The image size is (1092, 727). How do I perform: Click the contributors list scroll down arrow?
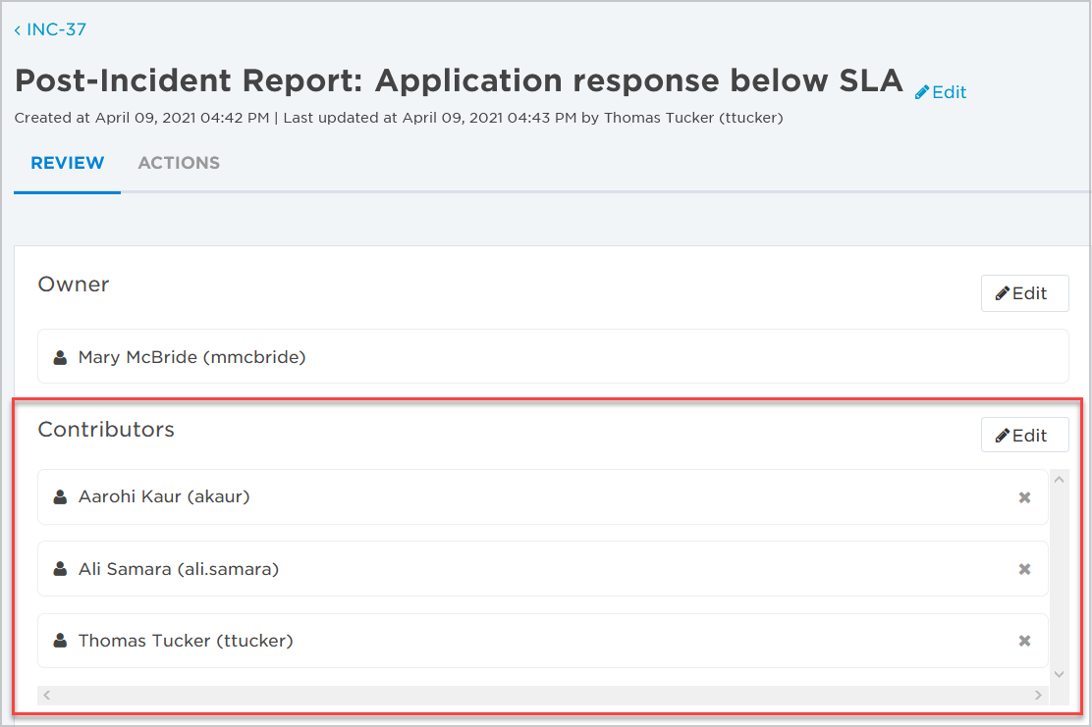(1060, 674)
